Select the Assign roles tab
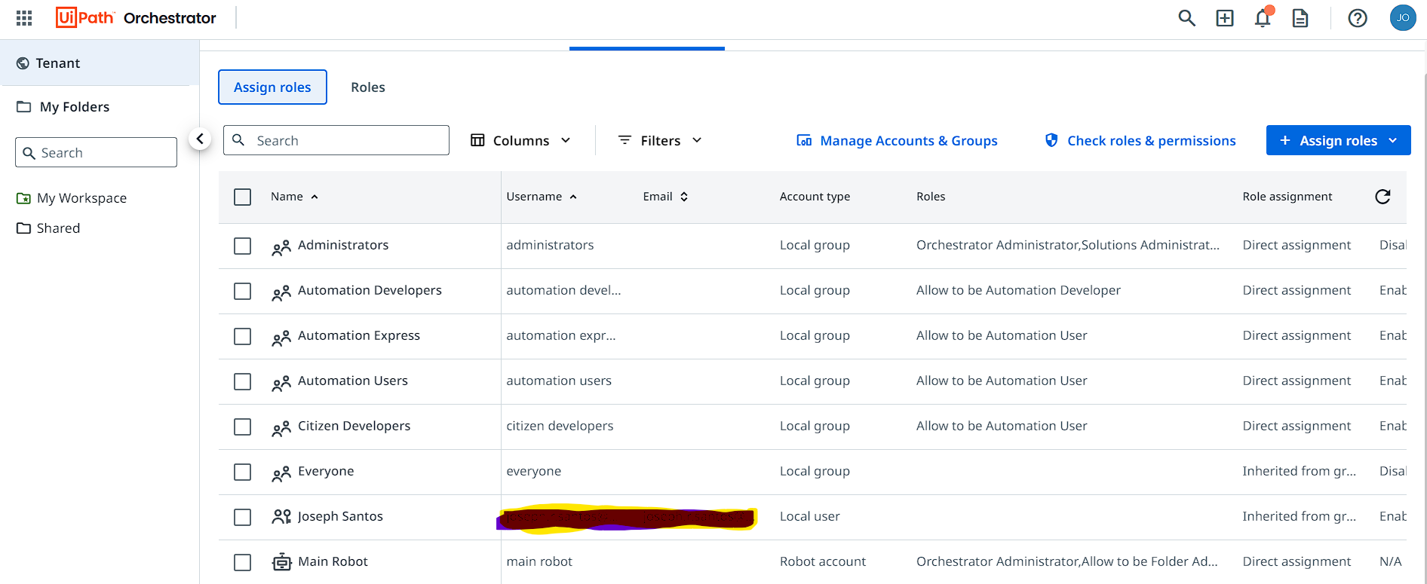The height and width of the screenshot is (584, 1427). [x=272, y=87]
